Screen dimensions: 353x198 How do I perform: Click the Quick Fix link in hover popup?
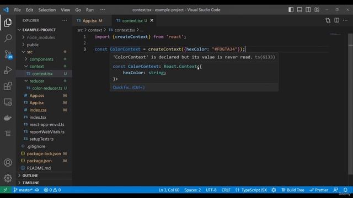click(129, 87)
